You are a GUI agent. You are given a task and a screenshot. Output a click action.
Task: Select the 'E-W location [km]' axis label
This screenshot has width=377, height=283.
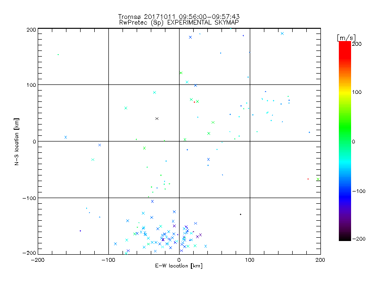point(179,266)
